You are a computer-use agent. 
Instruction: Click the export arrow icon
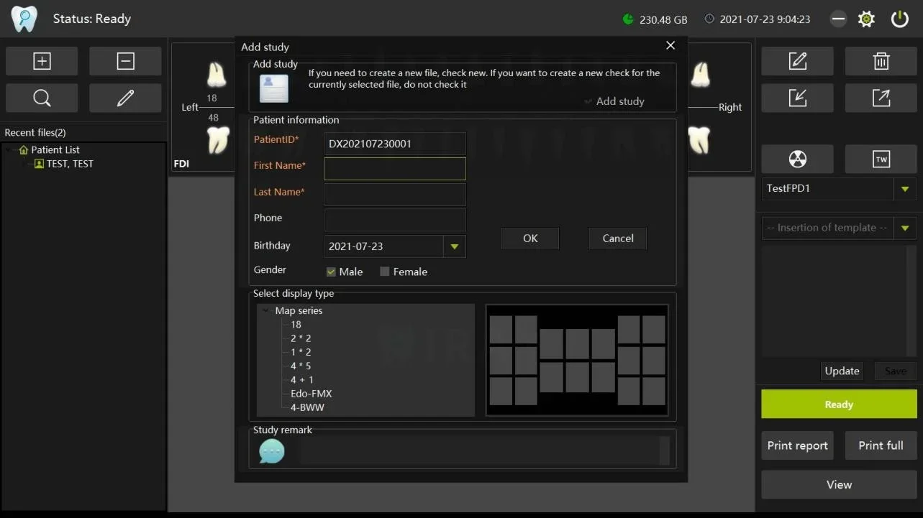click(881, 98)
